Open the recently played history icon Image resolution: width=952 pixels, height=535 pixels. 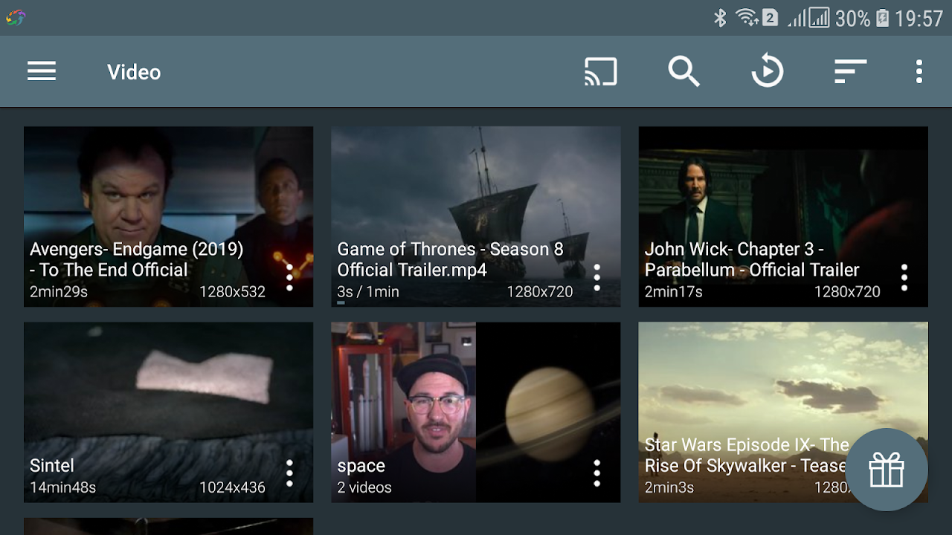[767, 71]
